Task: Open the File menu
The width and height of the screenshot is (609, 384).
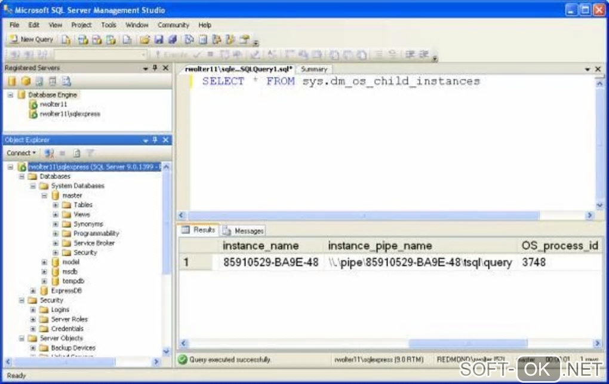Action: point(14,25)
